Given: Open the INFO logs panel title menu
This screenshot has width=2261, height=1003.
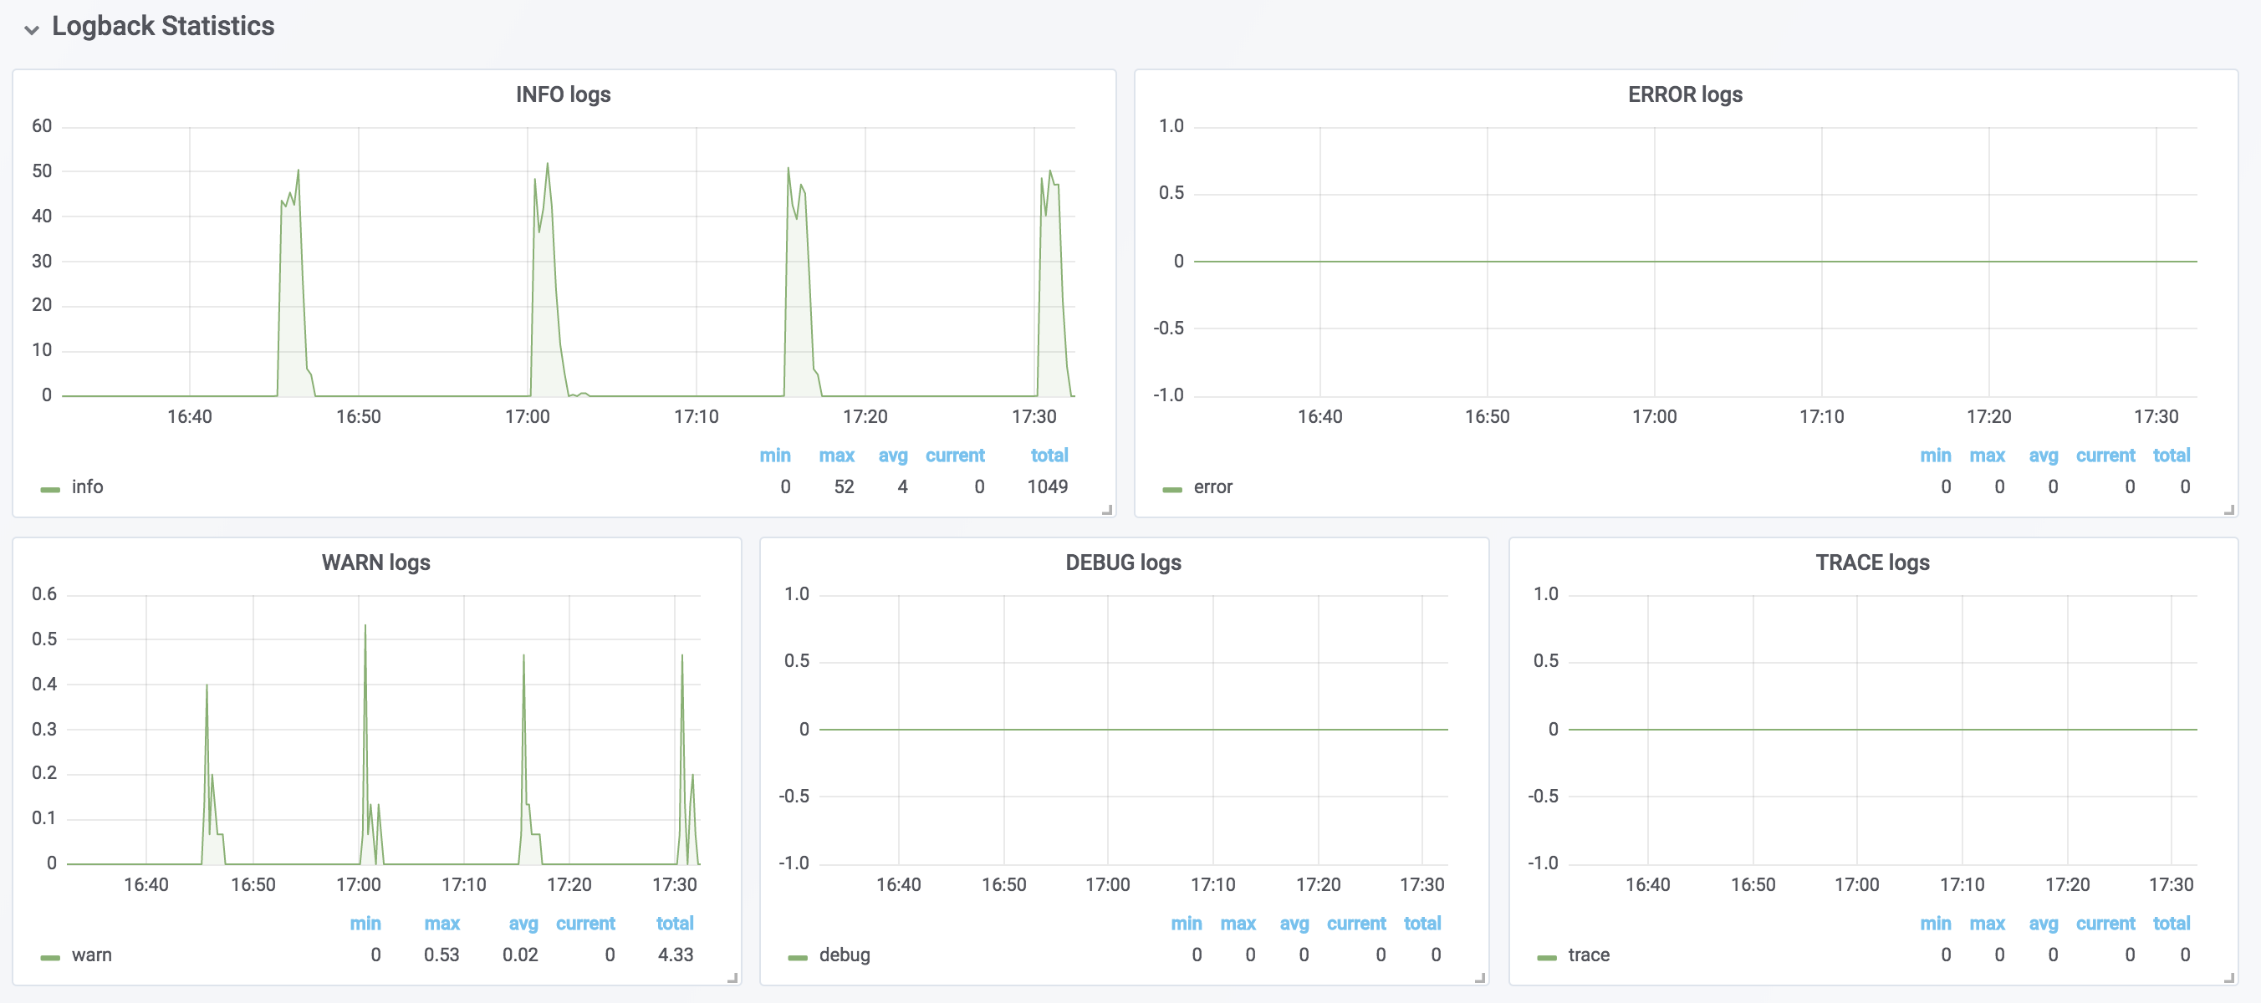Looking at the screenshot, I should point(563,94).
